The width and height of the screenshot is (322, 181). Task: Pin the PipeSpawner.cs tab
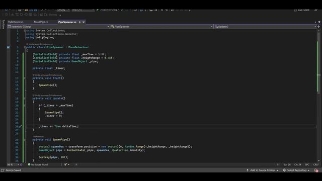79,22
